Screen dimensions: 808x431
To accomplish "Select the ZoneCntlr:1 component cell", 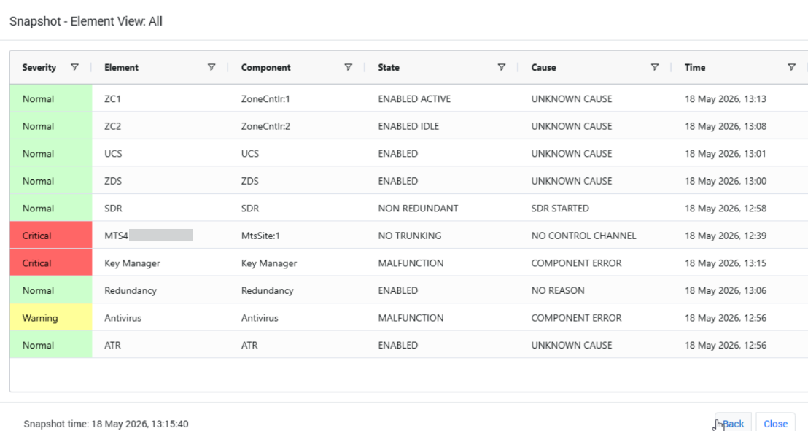I will point(297,99).
